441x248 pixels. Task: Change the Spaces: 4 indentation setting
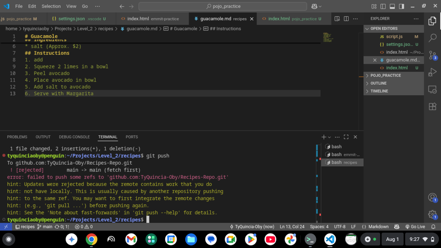tap(319, 227)
